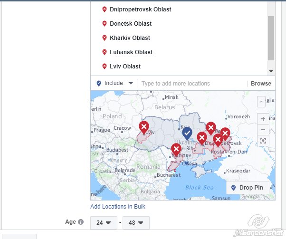Viewport: 286px width, 239px height.
Task: Open the Include location type dropdown
Action: 114,83
